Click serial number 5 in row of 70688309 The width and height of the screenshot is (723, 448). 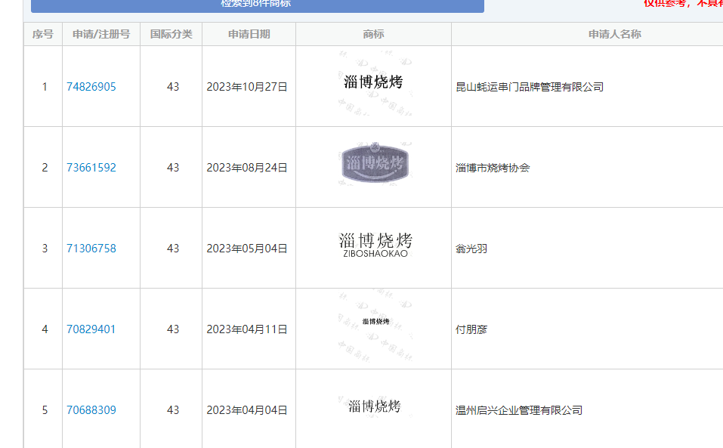(x=45, y=409)
